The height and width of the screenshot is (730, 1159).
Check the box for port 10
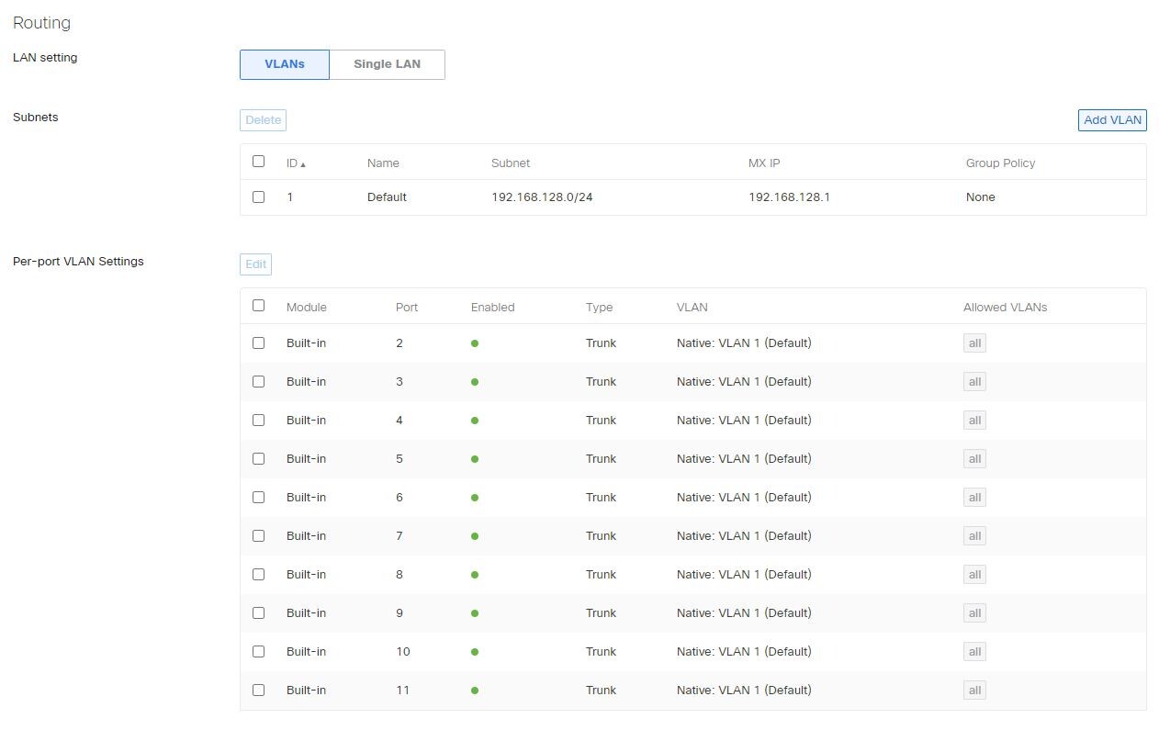coord(258,651)
